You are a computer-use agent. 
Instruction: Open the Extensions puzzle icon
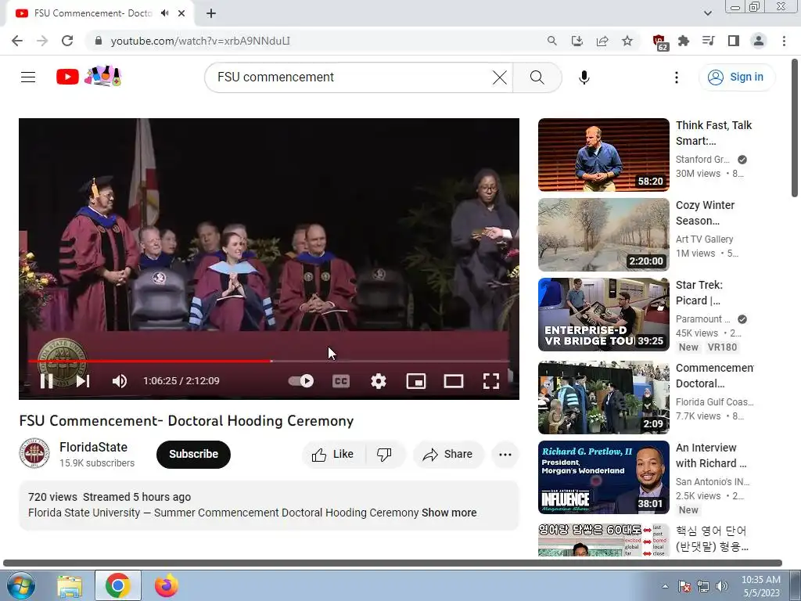pos(684,41)
